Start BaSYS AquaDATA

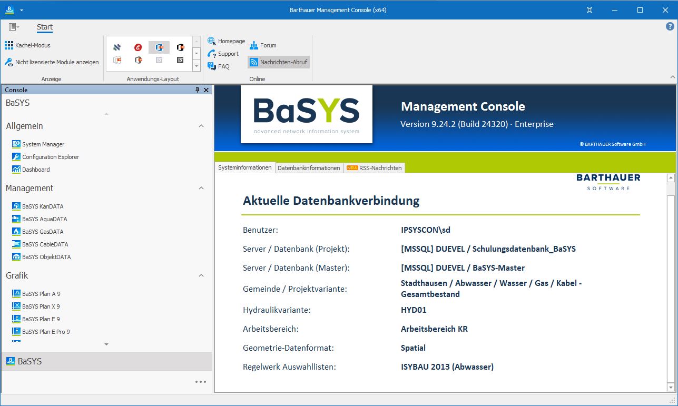click(40, 219)
